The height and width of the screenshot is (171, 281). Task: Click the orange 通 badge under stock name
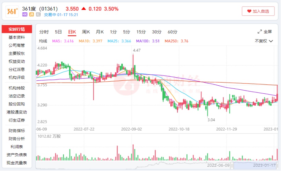pos(32,14)
